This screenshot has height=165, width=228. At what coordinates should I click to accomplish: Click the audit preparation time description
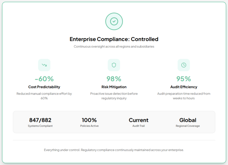click(184, 96)
